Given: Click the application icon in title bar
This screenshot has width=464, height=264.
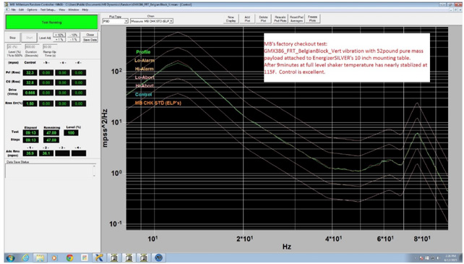Looking at the screenshot, I should coord(7,4).
